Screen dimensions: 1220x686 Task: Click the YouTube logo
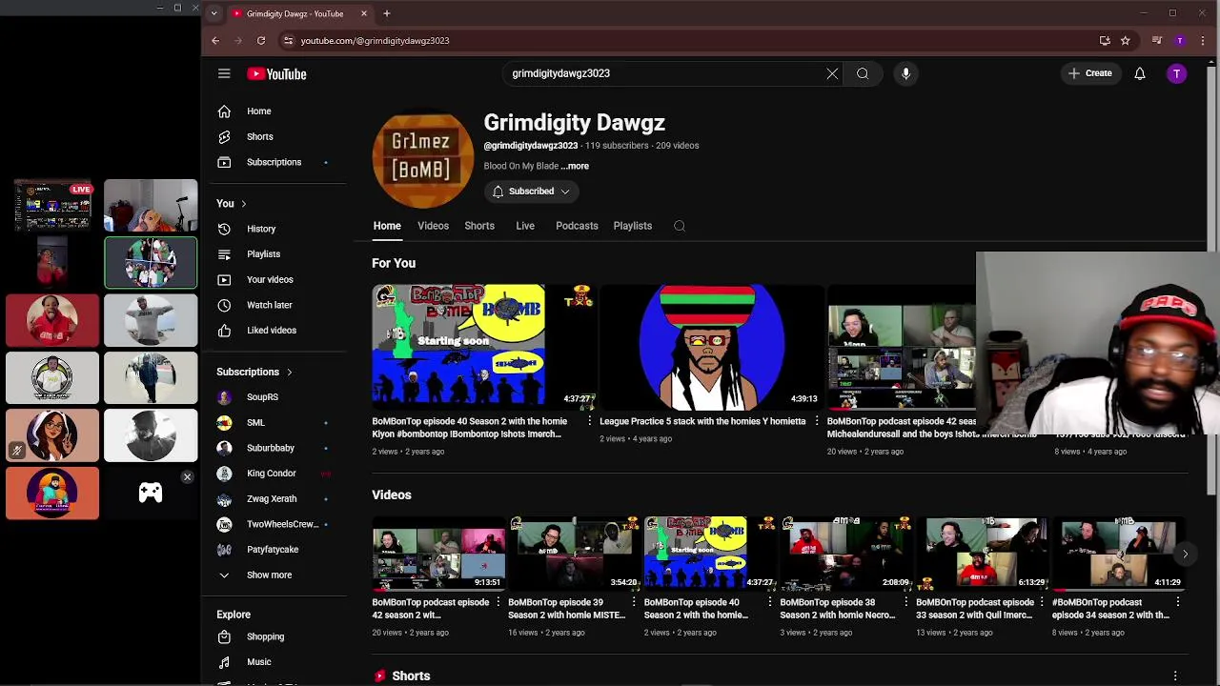276,73
